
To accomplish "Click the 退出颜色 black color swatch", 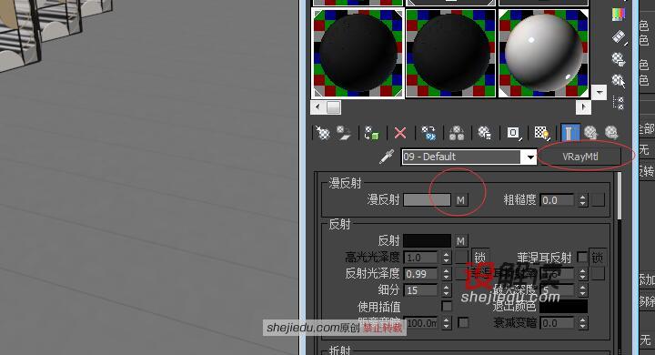I will coord(563,307).
